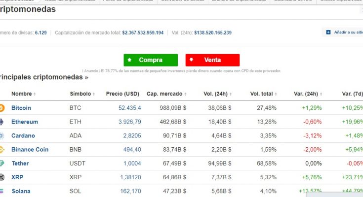Click Cardano market cap 90,71B $
363x197 pixels.
174,135
